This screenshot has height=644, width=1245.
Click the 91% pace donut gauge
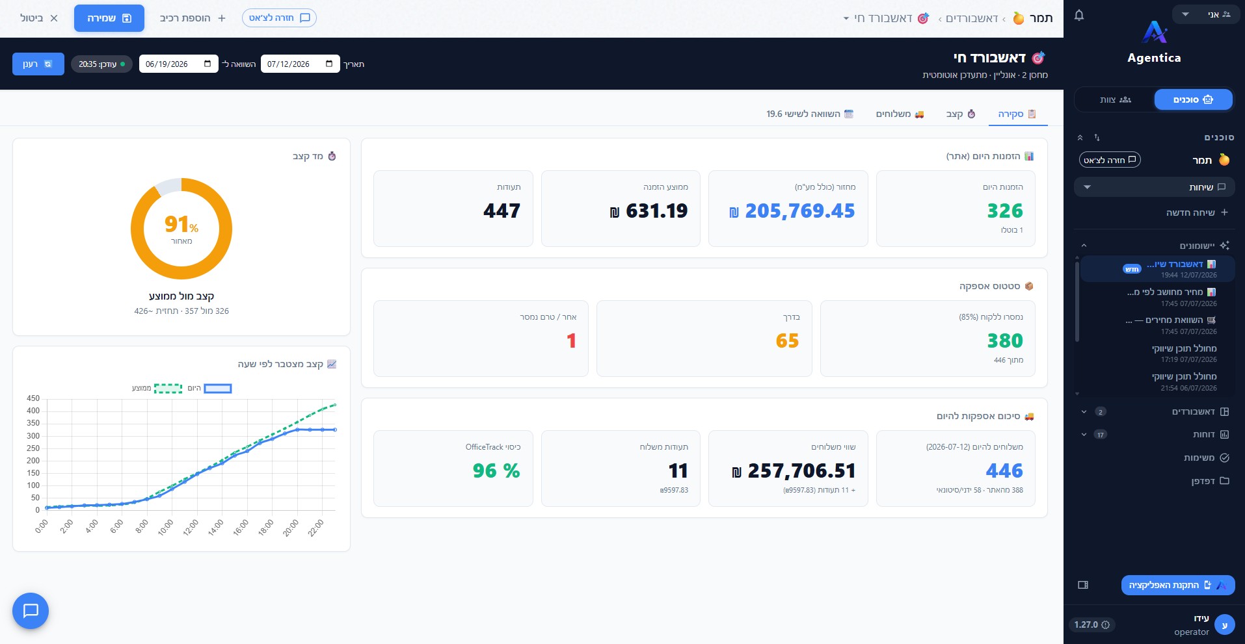(x=181, y=229)
